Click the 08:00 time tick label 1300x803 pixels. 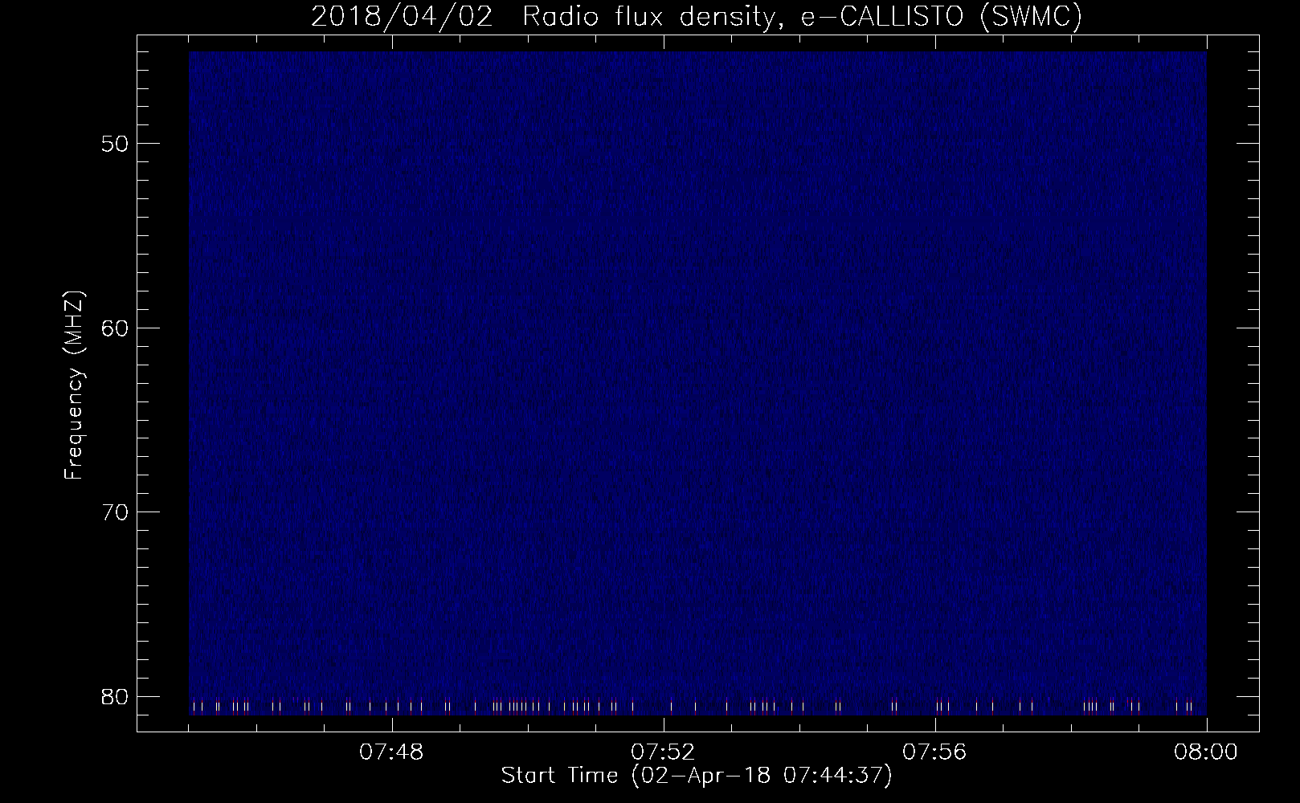pos(1207,752)
